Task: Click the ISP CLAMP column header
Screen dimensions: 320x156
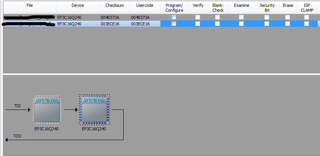Action: 307,8
